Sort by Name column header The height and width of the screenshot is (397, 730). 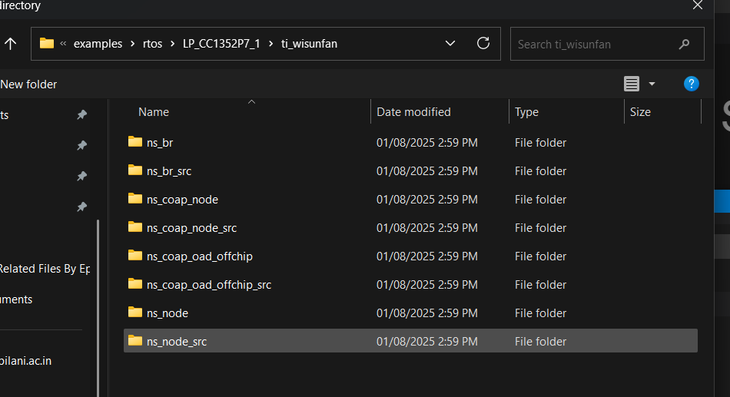154,112
